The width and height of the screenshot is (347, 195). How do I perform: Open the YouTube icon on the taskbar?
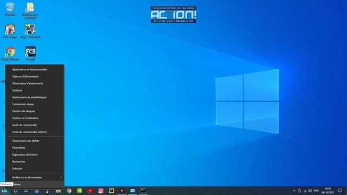90,191
